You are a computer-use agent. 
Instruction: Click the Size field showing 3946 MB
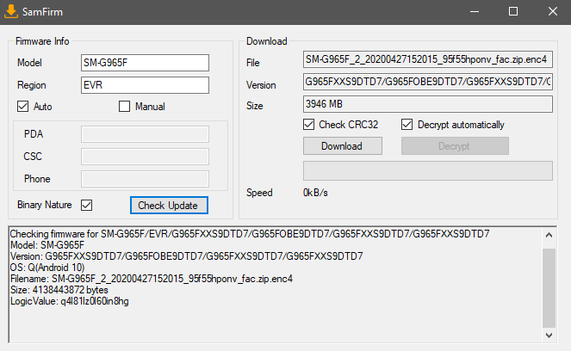(428, 104)
